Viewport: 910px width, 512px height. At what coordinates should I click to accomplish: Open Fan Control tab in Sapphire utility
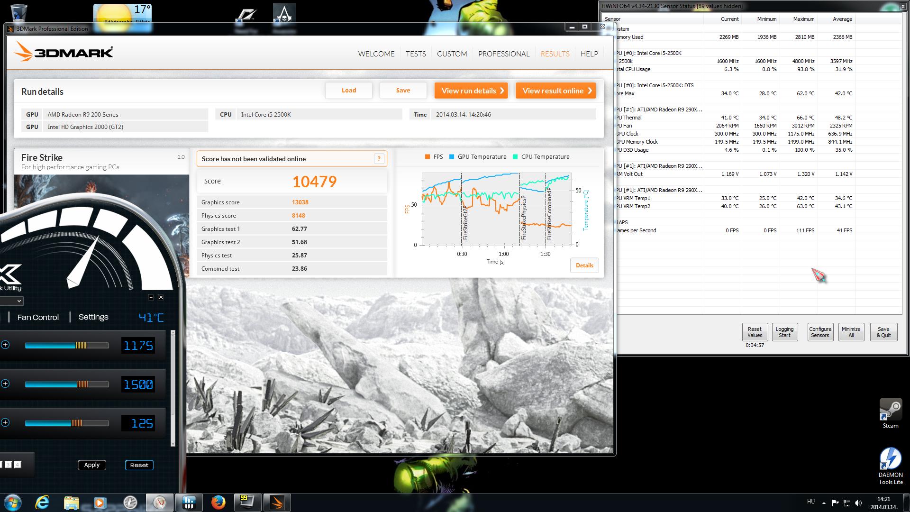coord(38,317)
